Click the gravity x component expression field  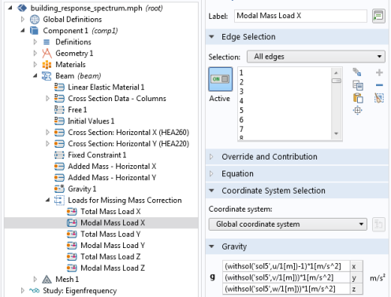click(x=286, y=266)
